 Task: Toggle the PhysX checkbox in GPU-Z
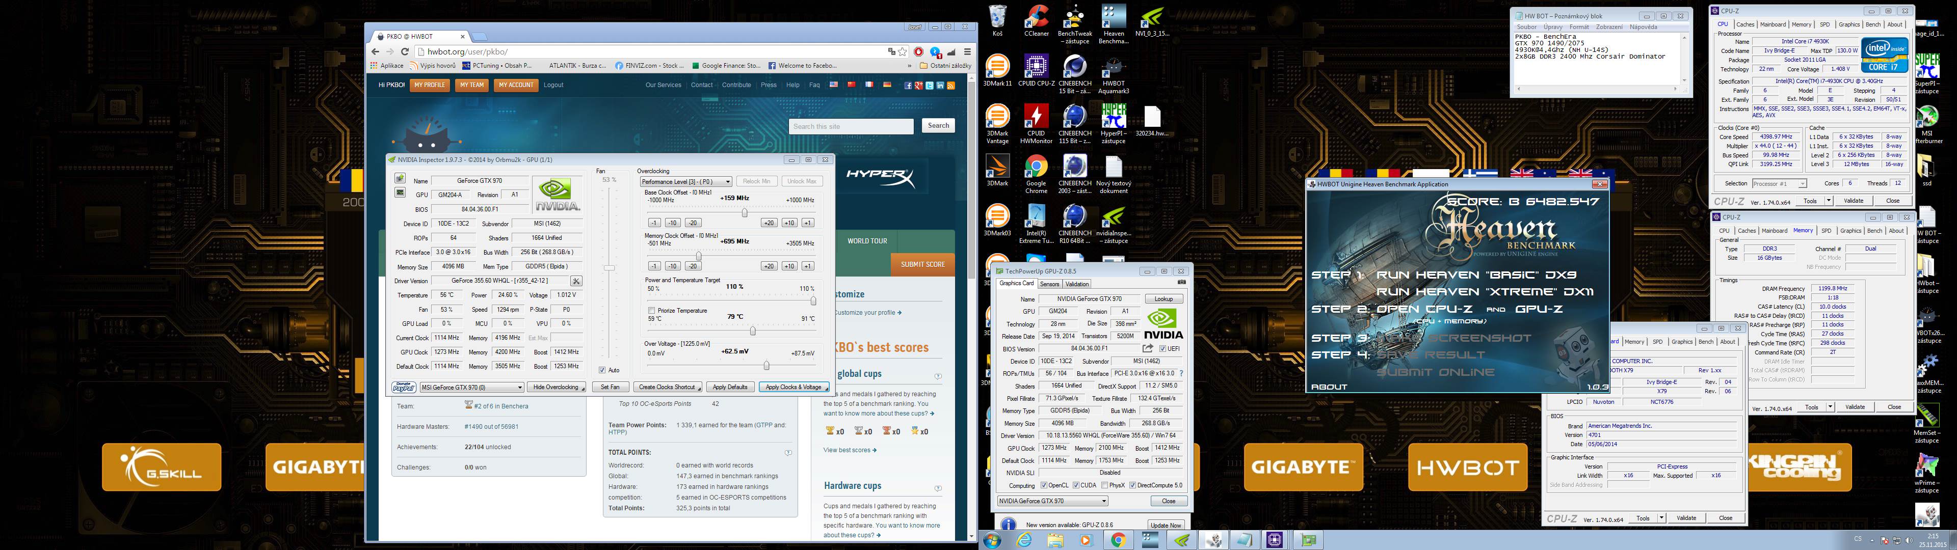1104,485
